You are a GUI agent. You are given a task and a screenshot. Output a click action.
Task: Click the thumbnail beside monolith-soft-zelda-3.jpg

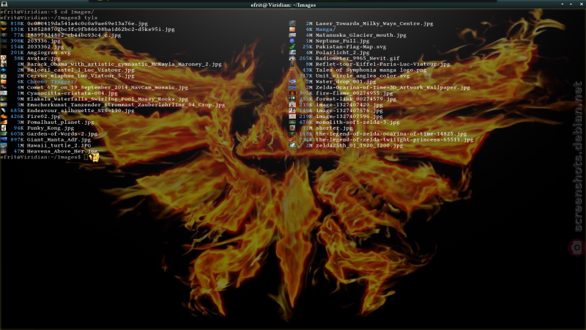tap(292, 122)
